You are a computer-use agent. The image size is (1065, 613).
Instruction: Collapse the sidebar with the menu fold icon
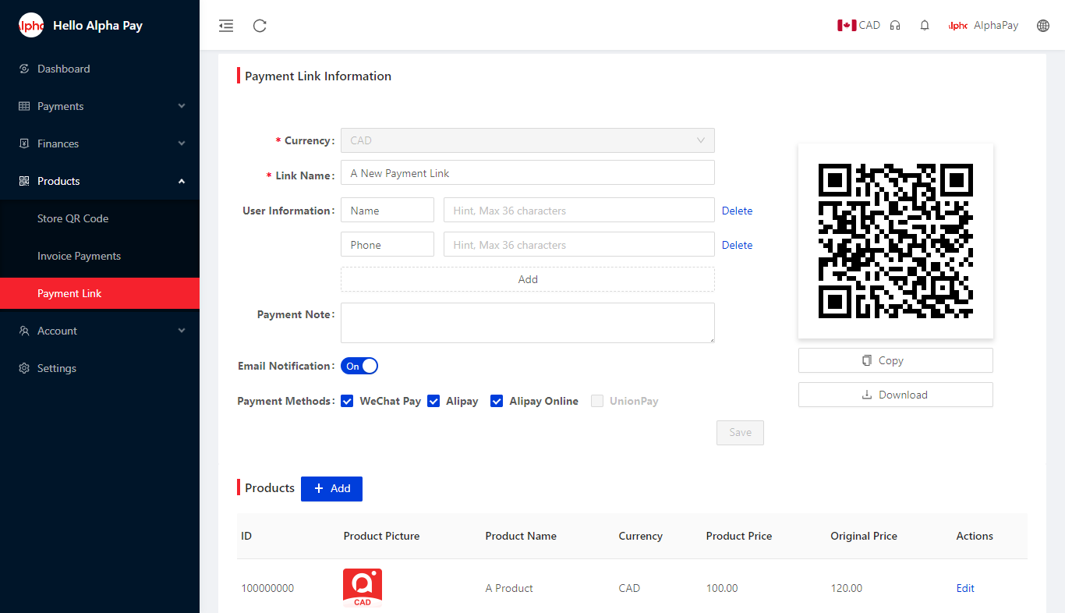coord(226,26)
